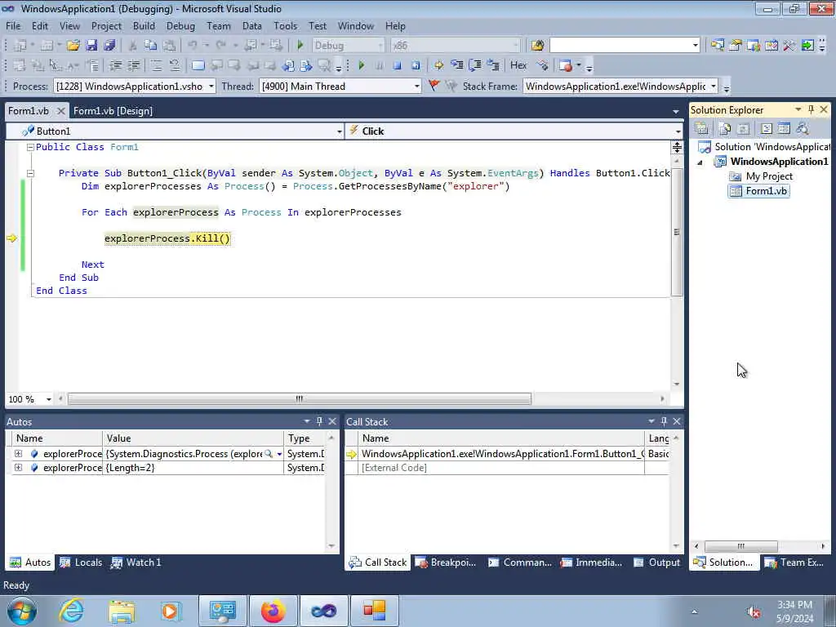Click the Properties Window toolbar icon
The width and height of the screenshot is (836, 627).
(x=736, y=46)
